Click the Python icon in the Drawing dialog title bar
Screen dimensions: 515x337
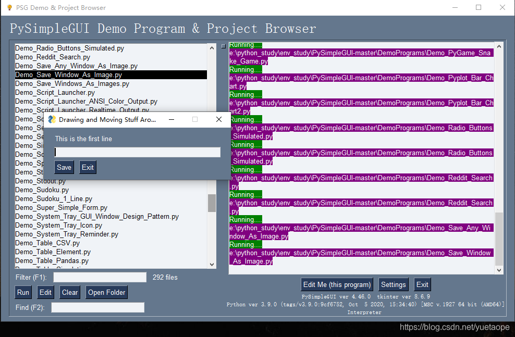[x=52, y=119]
